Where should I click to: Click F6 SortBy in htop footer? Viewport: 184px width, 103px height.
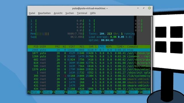coord(95,92)
